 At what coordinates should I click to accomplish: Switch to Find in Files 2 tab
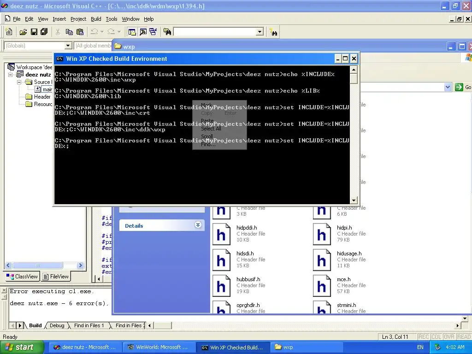(x=130, y=325)
